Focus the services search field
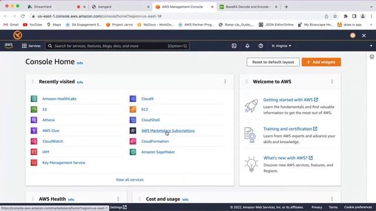Image resolution: width=376 pixels, height=211 pixels. tap(117, 46)
